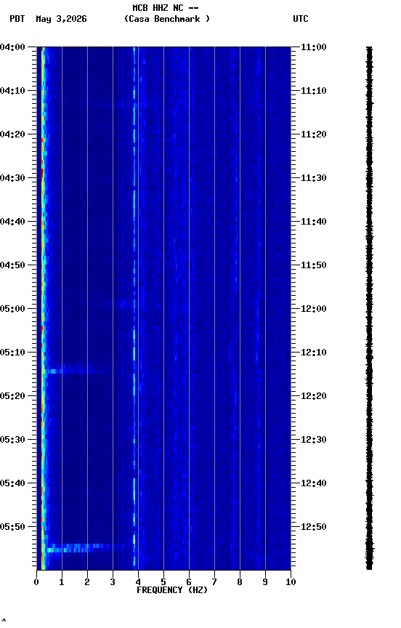
Task: Click the 12:10 UTC time label
Action: (x=314, y=353)
